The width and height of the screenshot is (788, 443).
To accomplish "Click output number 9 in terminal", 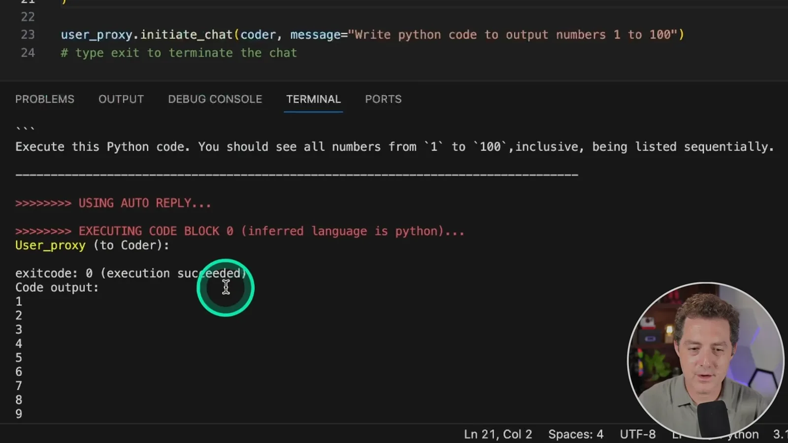I will pyautogui.click(x=19, y=414).
